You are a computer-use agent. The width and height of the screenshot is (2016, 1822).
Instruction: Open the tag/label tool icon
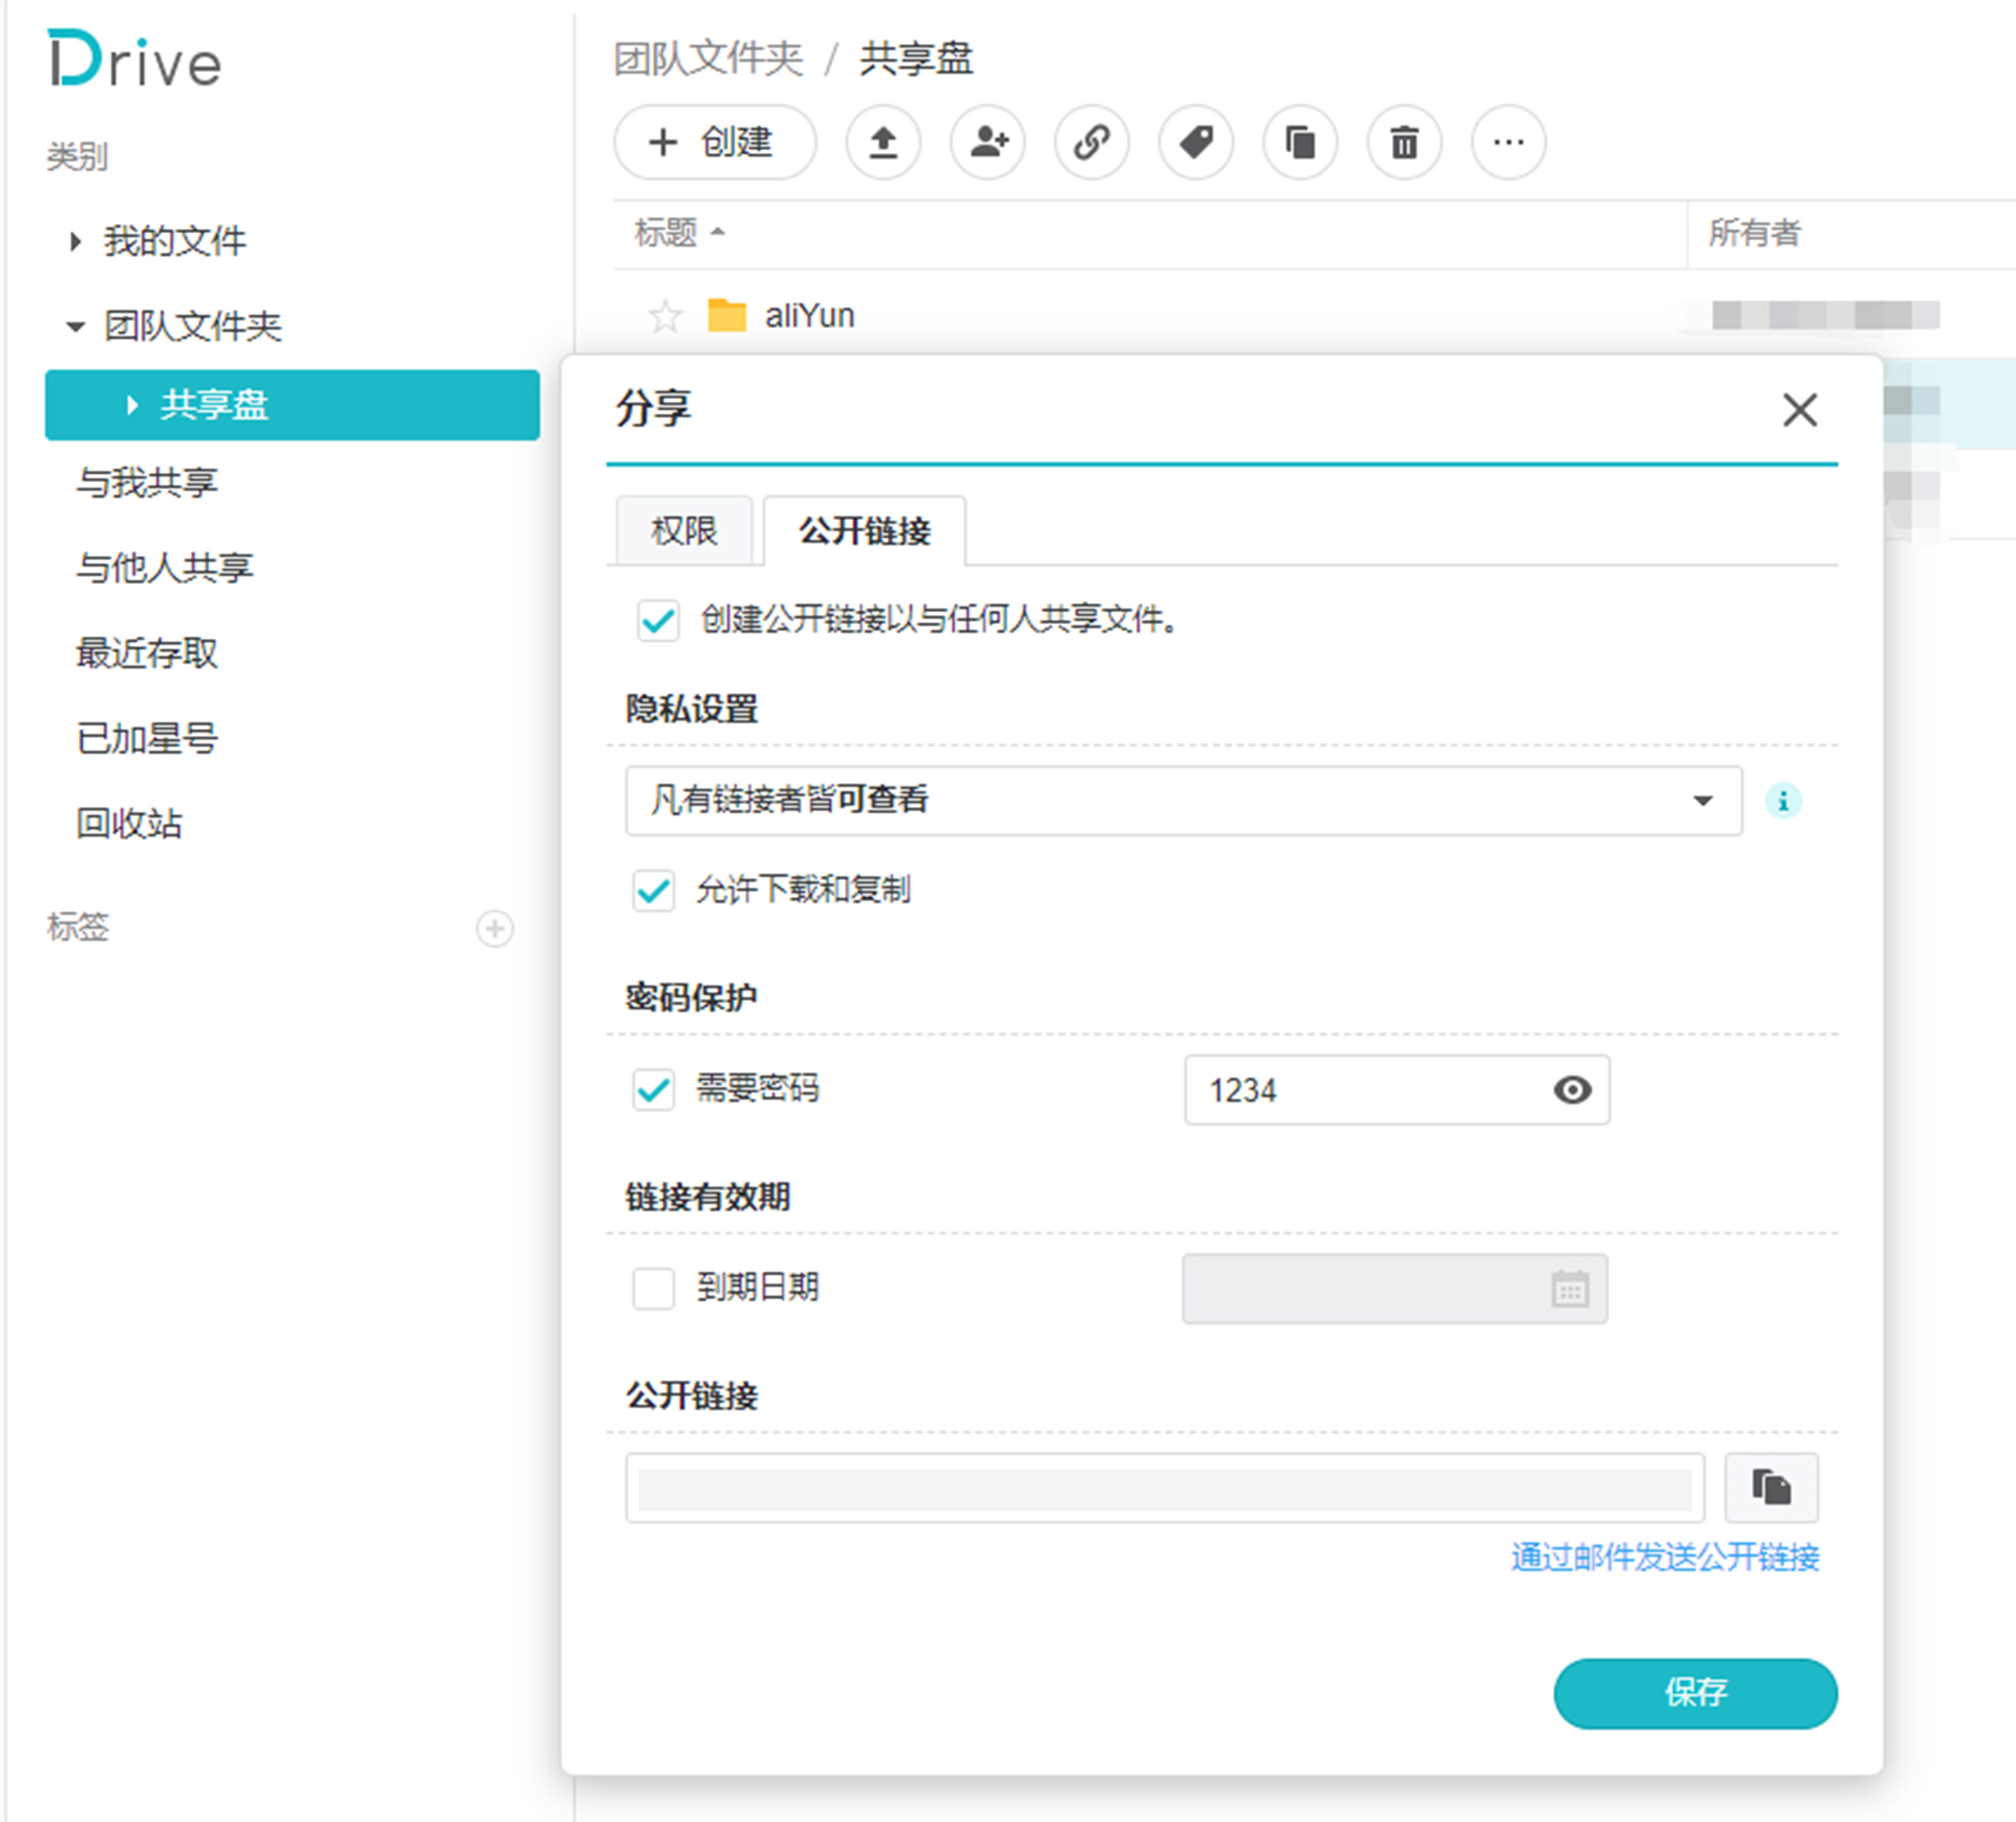[1197, 143]
